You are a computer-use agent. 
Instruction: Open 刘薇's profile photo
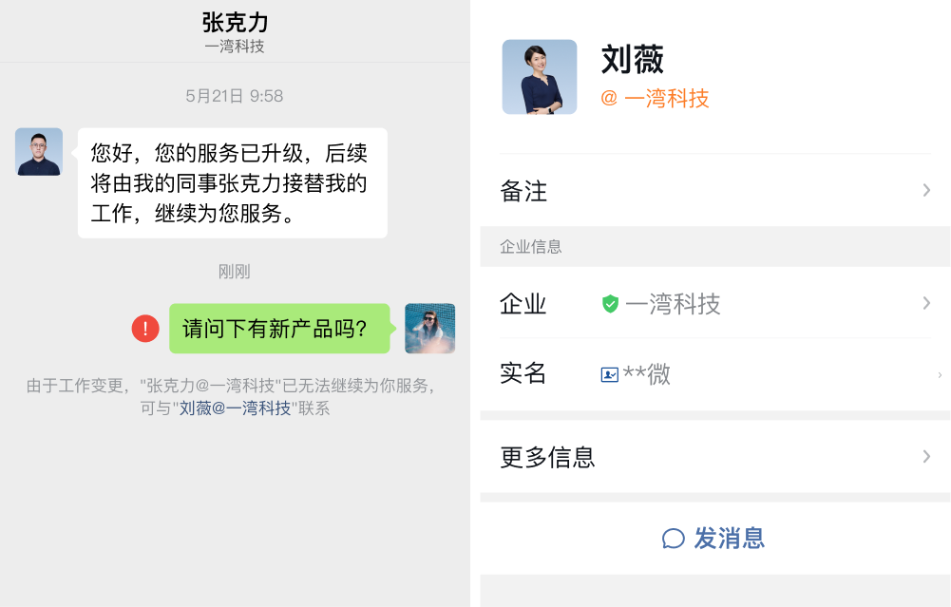point(540,77)
